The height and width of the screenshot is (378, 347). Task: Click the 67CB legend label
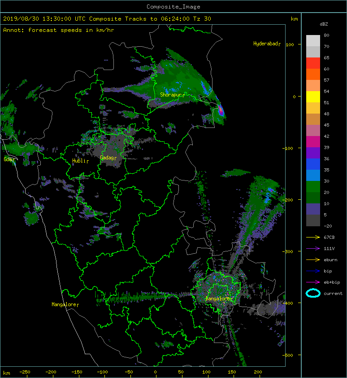[x=329, y=237]
